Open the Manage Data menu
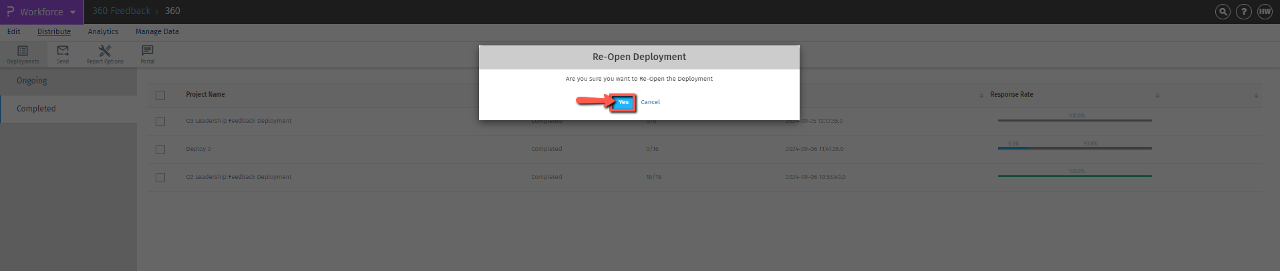Screen dimensions: 1280x271 157,31
